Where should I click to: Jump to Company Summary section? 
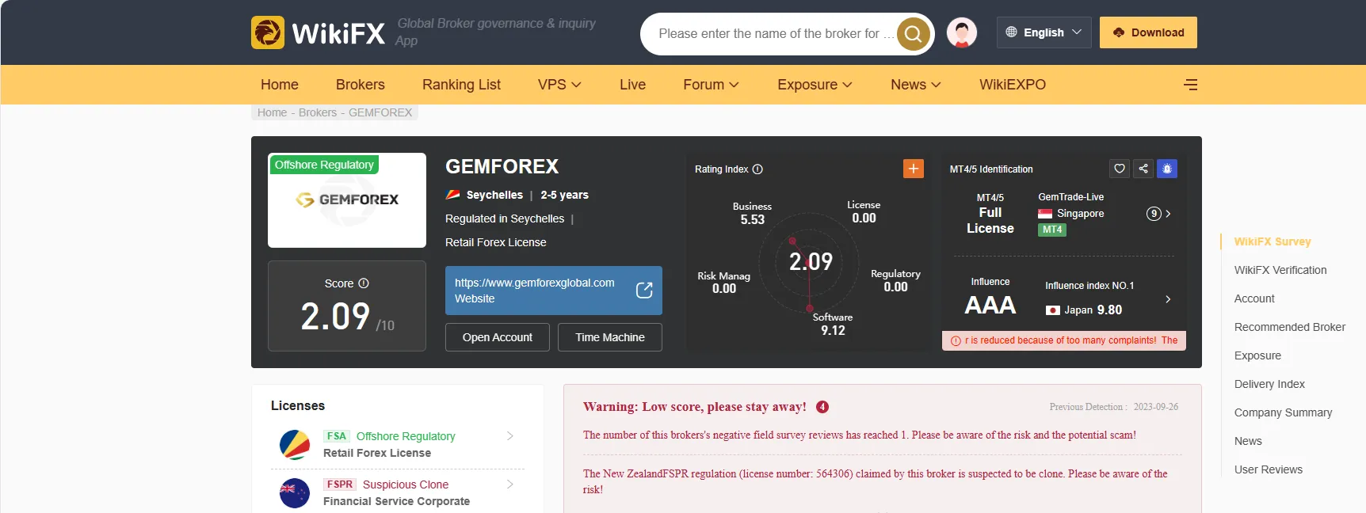[x=1283, y=412]
